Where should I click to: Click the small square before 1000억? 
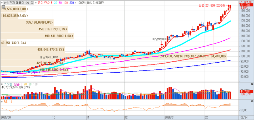click(76, 3)
